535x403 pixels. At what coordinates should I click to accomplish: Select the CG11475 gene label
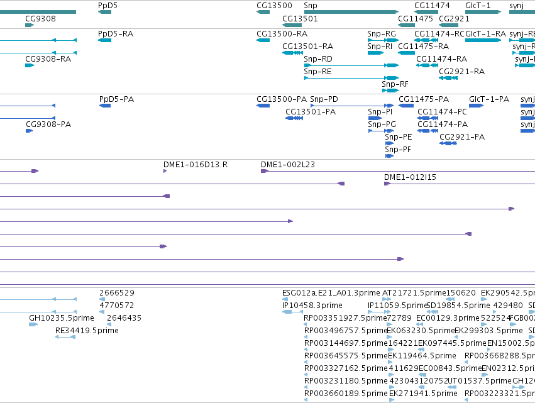(x=416, y=18)
